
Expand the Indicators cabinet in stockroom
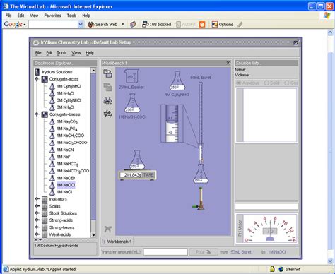click(37, 199)
